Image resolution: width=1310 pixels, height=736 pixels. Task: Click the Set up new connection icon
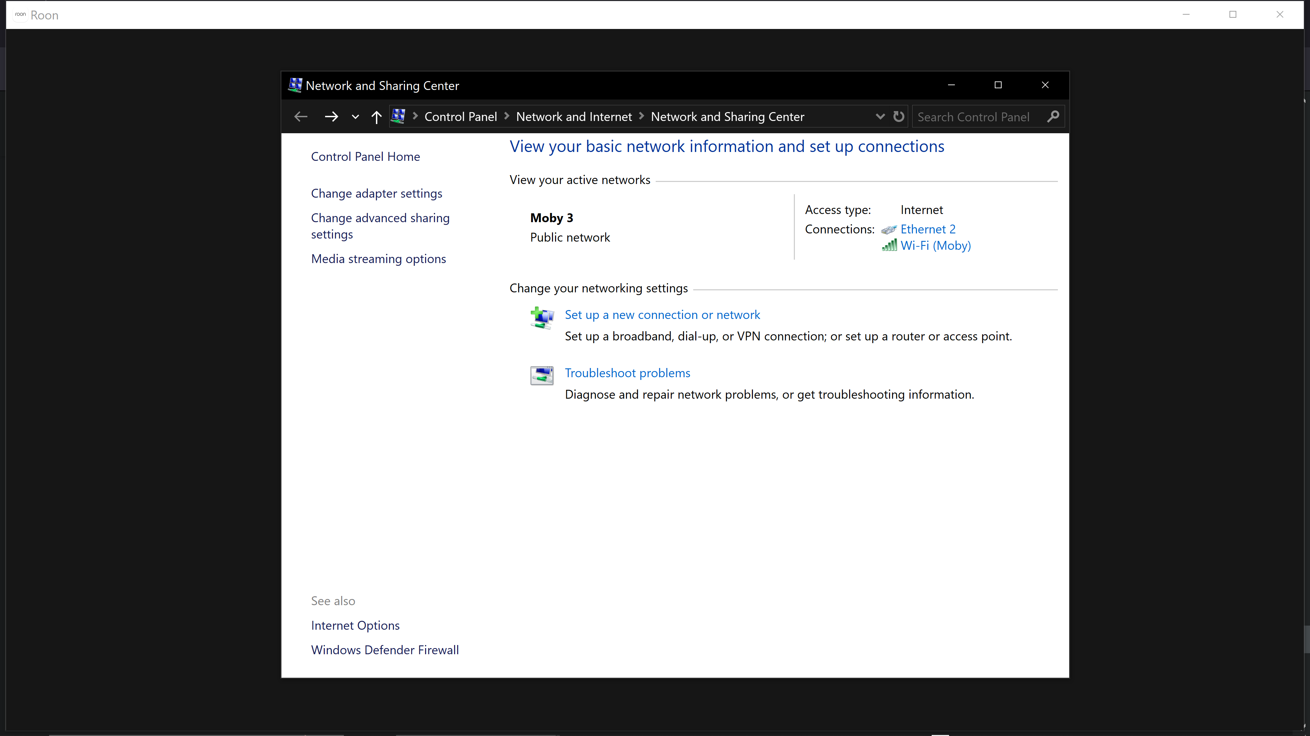pos(542,318)
